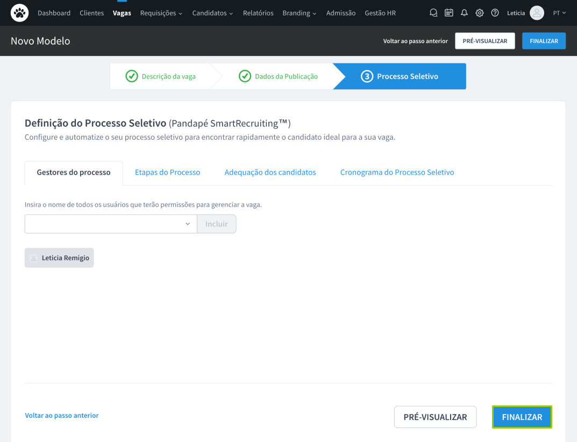Go to Descrição da vaga step
The image size is (577, 442).
click(161, 76)
